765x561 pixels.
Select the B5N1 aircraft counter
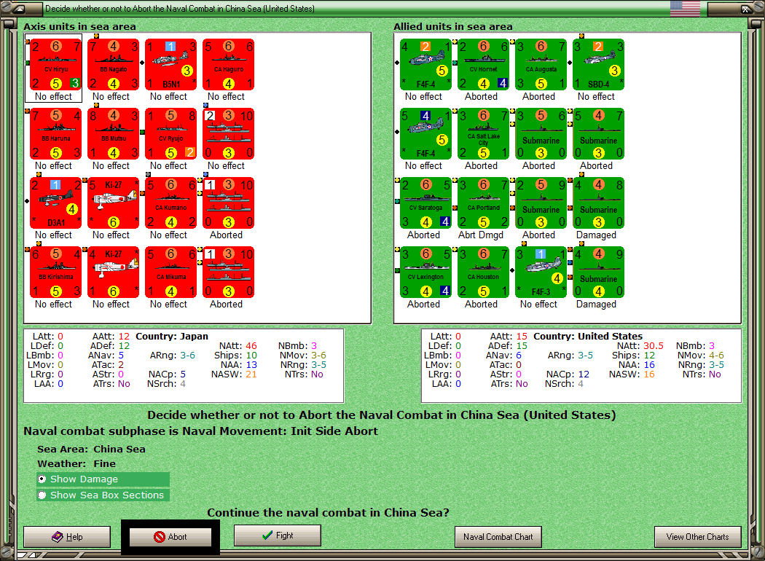coord(171,64)
